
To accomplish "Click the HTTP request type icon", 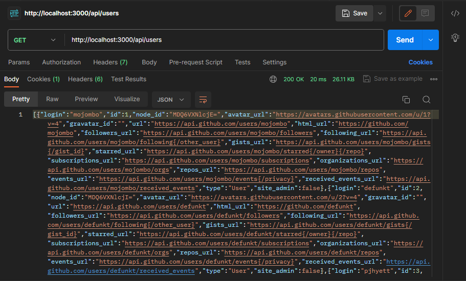I will 14,13.
